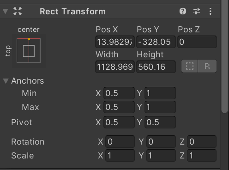Click the Rotation Z field
Viewport: 229px width, 170px height.
point(202,142)
